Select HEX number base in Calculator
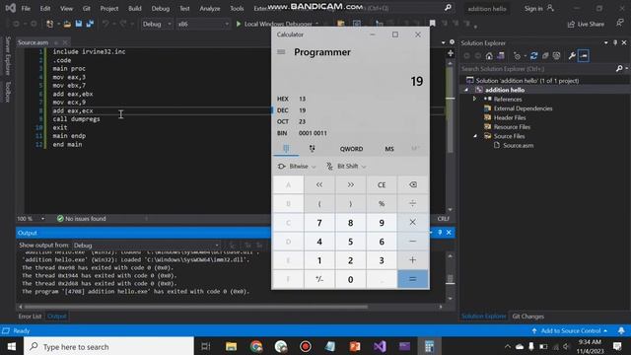Image resolution: width=631 pixels, height=355 pixels. point(350,99)
